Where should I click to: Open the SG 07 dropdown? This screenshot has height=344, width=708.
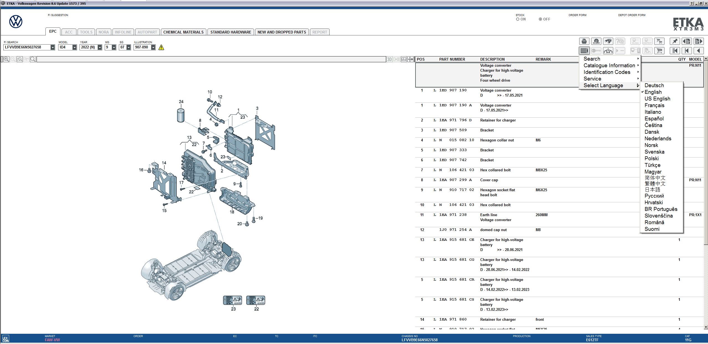click(x=129, y=47)
